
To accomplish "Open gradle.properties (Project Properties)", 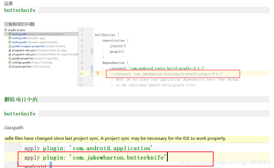I will tap(35, 58).
